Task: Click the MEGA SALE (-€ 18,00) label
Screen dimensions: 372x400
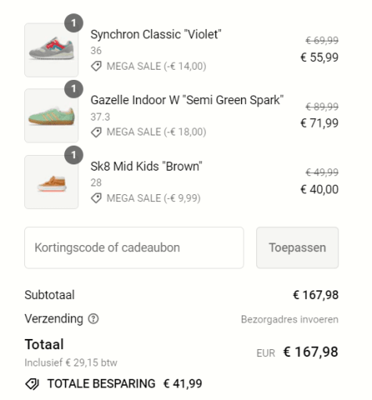Action: (x=157, y=132)
